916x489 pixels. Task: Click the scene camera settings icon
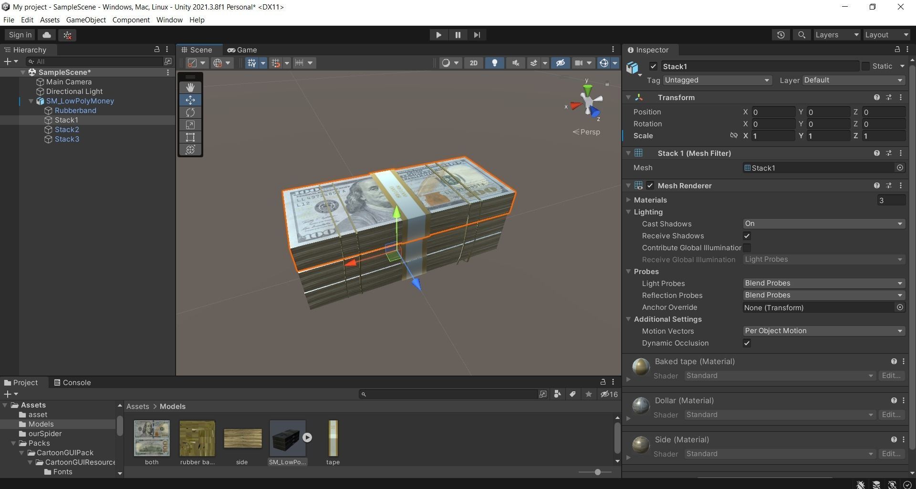579,63
